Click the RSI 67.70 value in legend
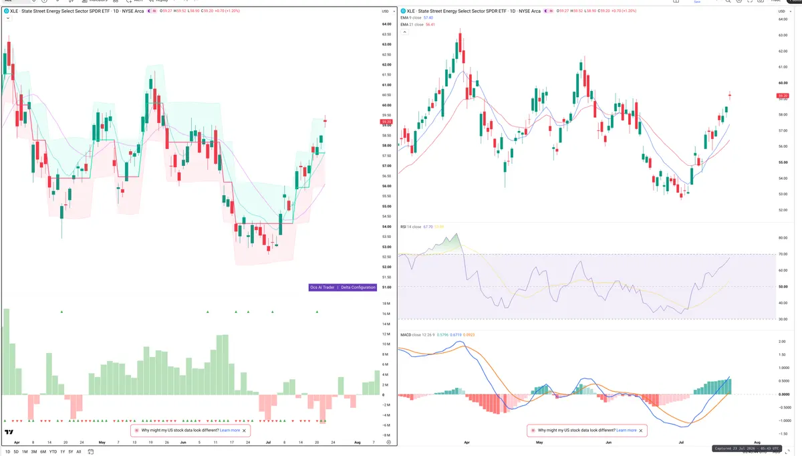 pyautogui.click(x=428, y=227)
